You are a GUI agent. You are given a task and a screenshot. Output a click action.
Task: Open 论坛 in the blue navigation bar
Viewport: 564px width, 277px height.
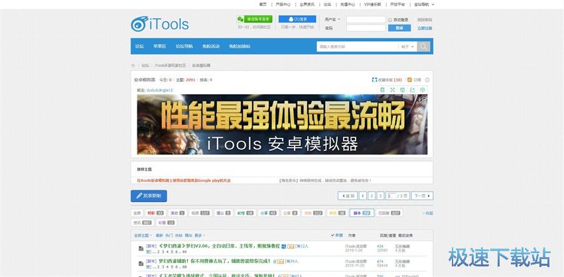139,46
